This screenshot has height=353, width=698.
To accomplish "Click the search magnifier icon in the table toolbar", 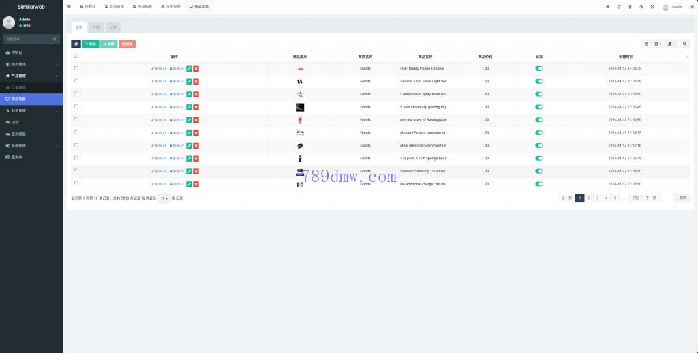I will click(685, 44).
